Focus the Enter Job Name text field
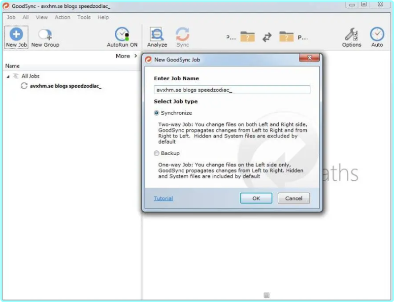 point(232,90)
